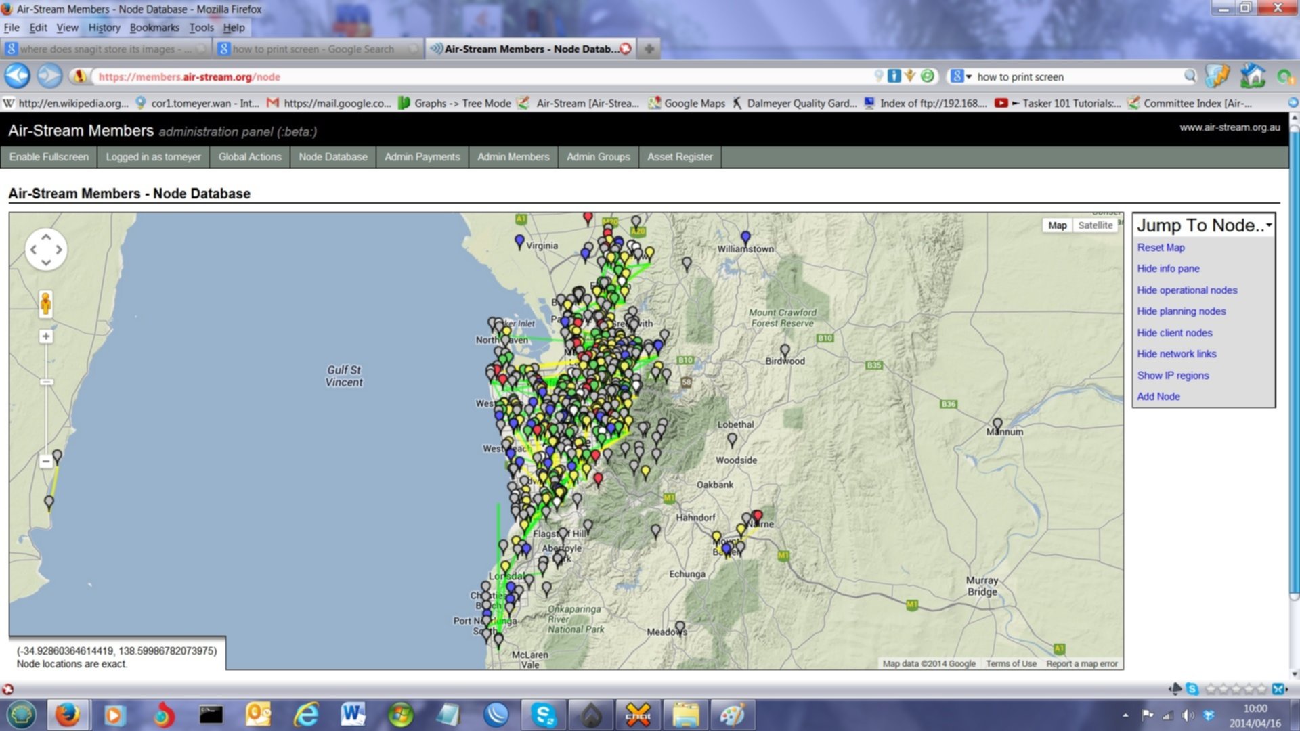Open the search engine selector dropdown

tap(961, 76)
